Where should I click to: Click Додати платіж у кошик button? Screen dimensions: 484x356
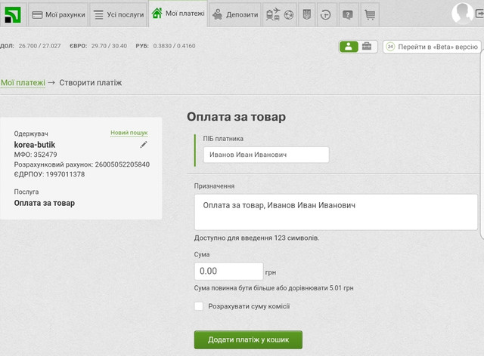point(248,339)
